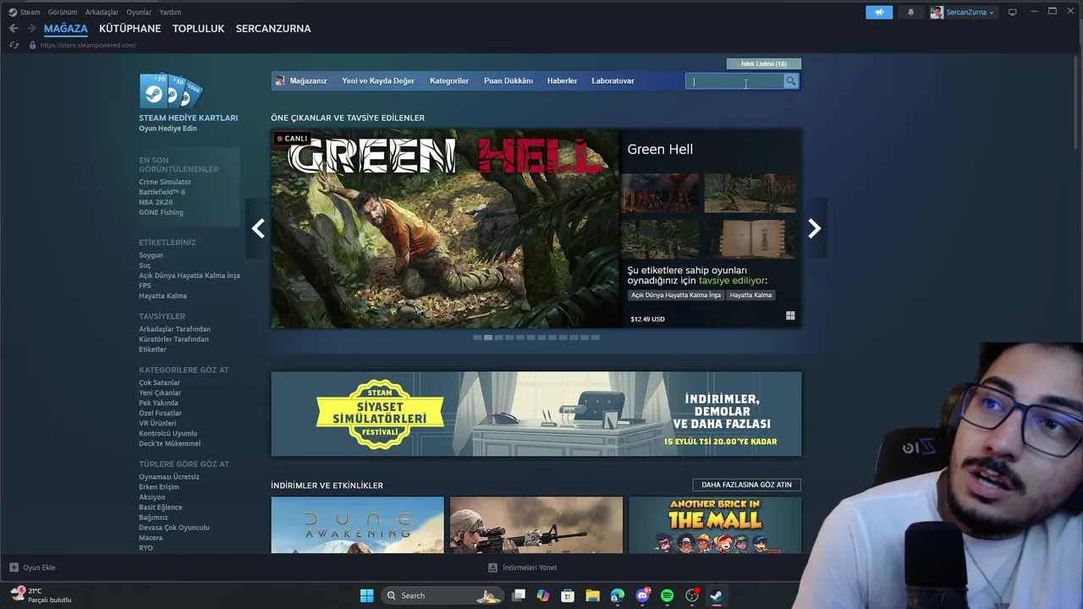Viewport: 1083px width, 609px height.
Task: Click DAHA FAZLASINA GÖZ ATIN button
Action: pyautogui.click(x=746, y=485)
